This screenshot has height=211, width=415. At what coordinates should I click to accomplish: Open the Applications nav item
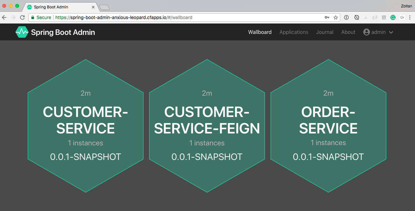coord(294,32)
